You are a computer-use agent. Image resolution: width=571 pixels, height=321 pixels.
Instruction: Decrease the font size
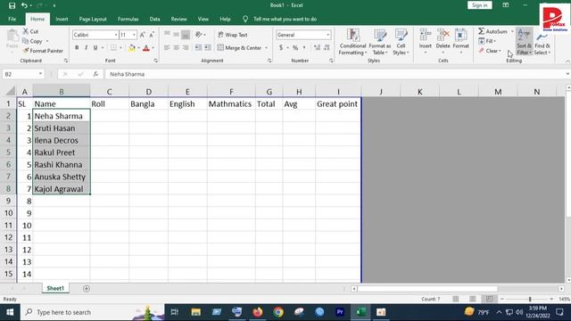(152, 35)
